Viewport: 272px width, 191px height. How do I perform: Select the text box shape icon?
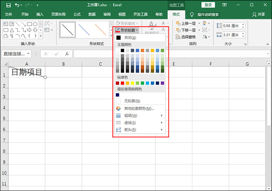point(6,24)
